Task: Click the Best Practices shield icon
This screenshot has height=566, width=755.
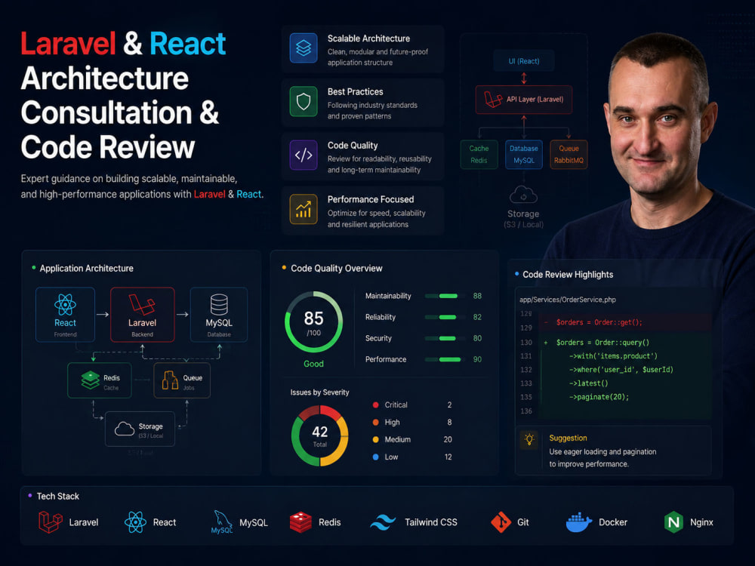Action: [x=304, y=102]
